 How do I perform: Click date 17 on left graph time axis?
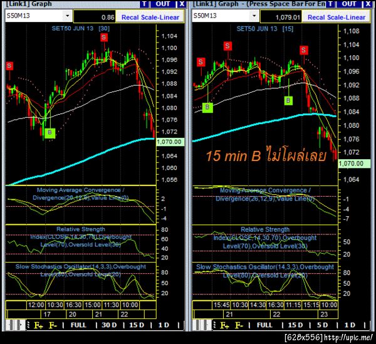(47, 315)
